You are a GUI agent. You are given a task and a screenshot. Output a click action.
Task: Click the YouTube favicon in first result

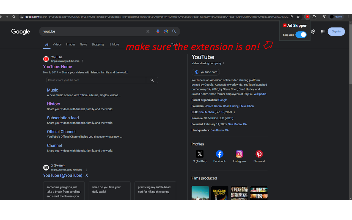[x=46, y=59]
